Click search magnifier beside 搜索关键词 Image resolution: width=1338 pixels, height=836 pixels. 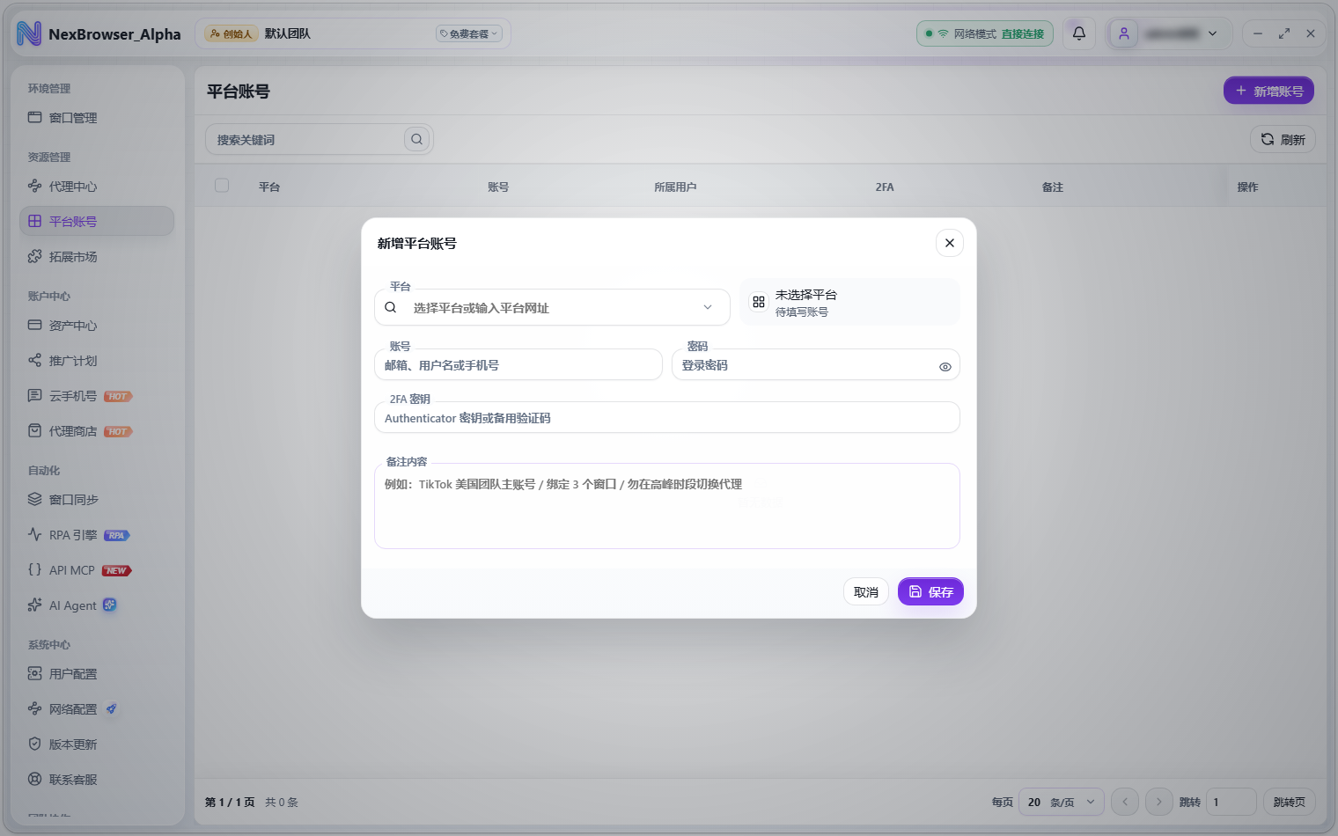416,139
